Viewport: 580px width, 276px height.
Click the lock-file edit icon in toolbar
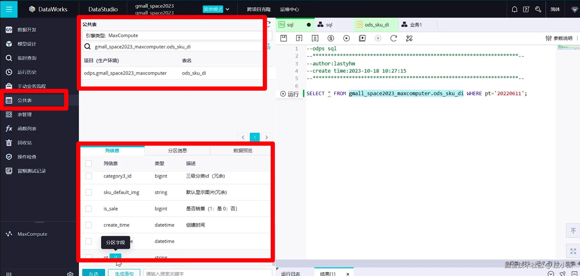click(315, 38)
